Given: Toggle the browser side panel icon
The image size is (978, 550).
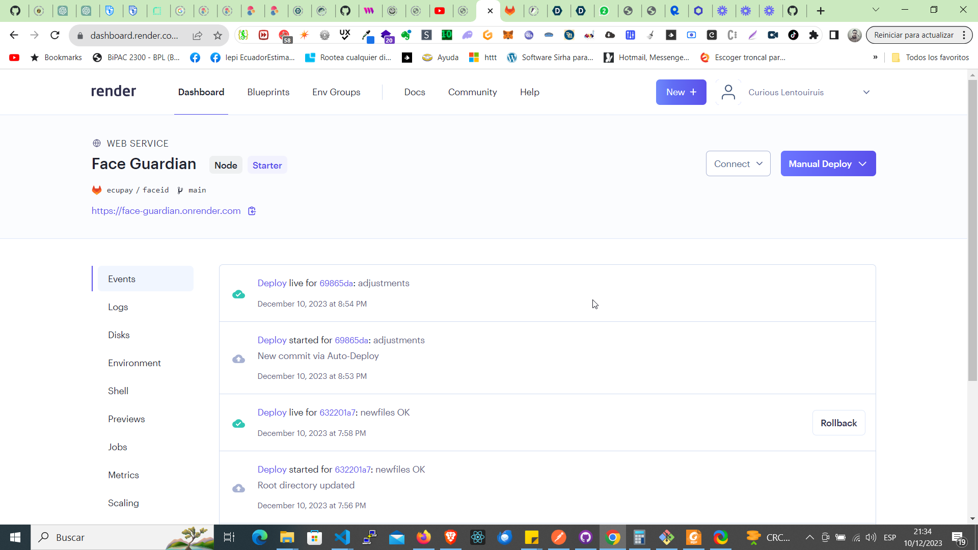Looking at the screenshot, I should pos(834,35).
